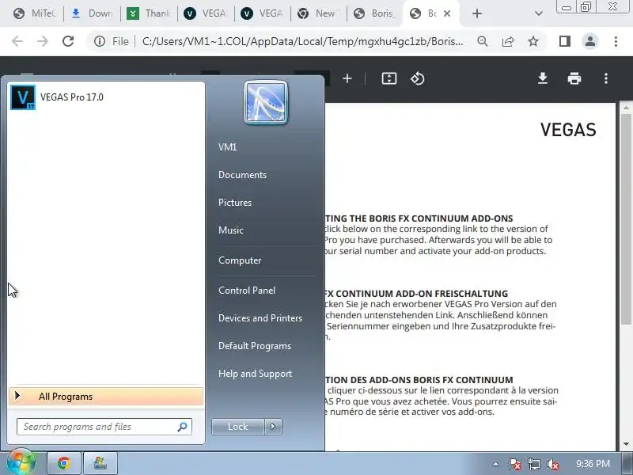Open VM1 user folder

(x=227, y=147)
